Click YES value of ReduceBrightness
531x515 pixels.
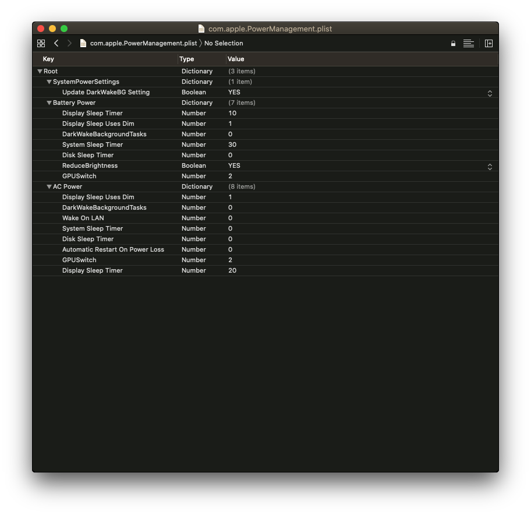click(x=234, y=165)
